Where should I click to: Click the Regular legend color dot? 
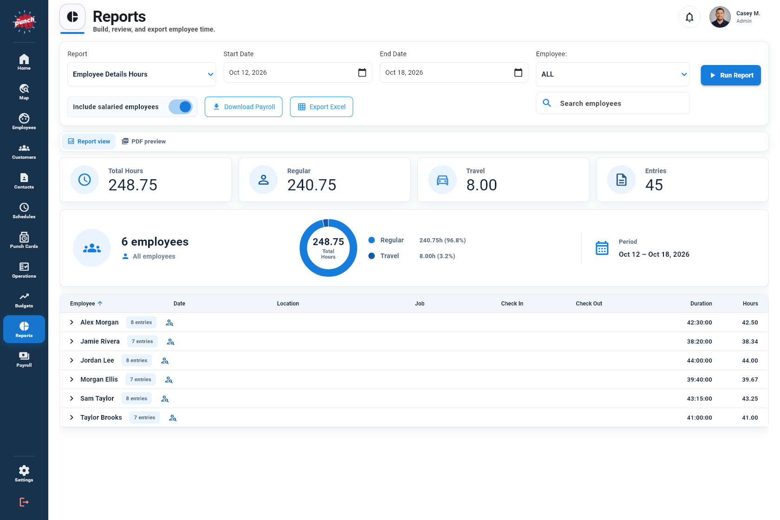(x=371, y=240)
